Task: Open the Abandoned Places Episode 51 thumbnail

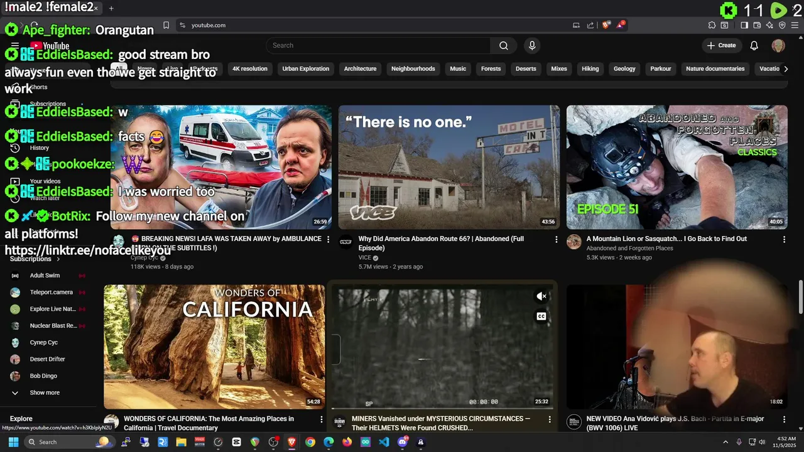Action: pyautogui.click(x=676, y=167)
